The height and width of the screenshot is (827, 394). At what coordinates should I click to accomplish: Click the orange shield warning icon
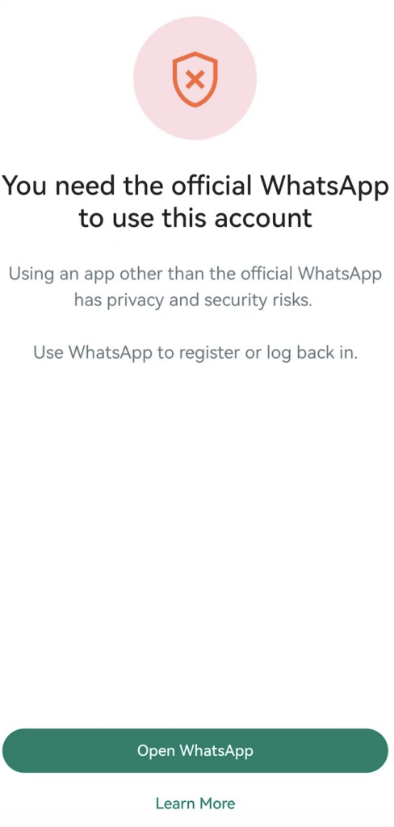pyautogui.click(x=195, y=79)
